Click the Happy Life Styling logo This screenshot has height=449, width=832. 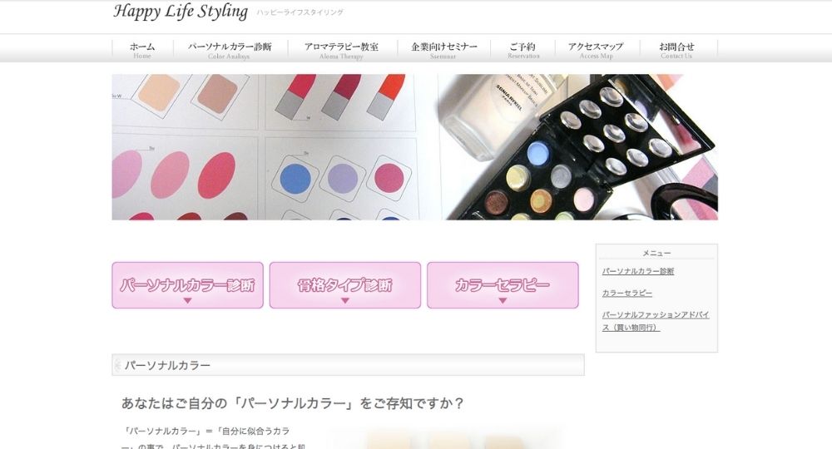(181, 12)
